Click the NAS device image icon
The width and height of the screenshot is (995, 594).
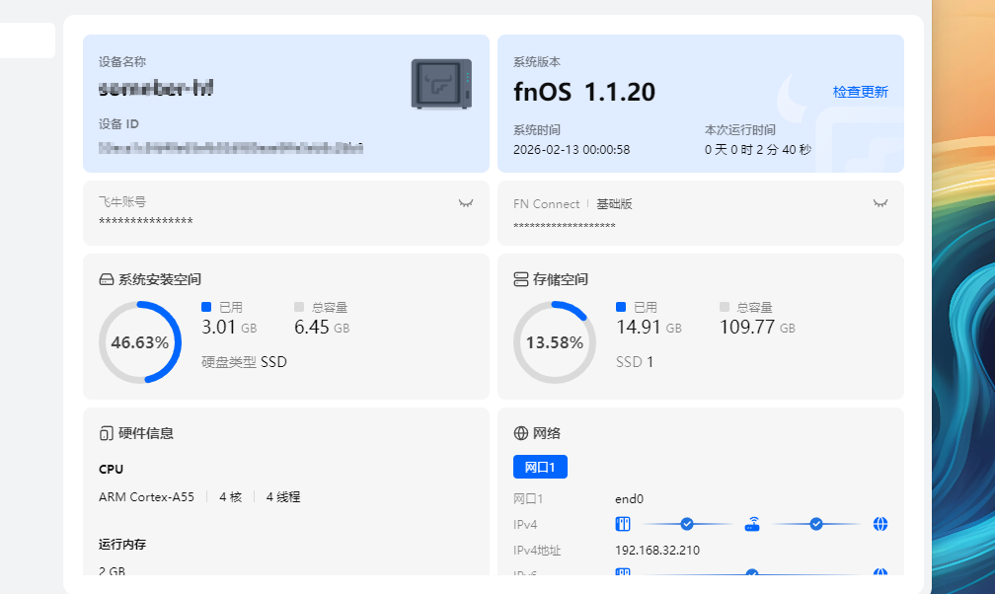click(441, 84)
